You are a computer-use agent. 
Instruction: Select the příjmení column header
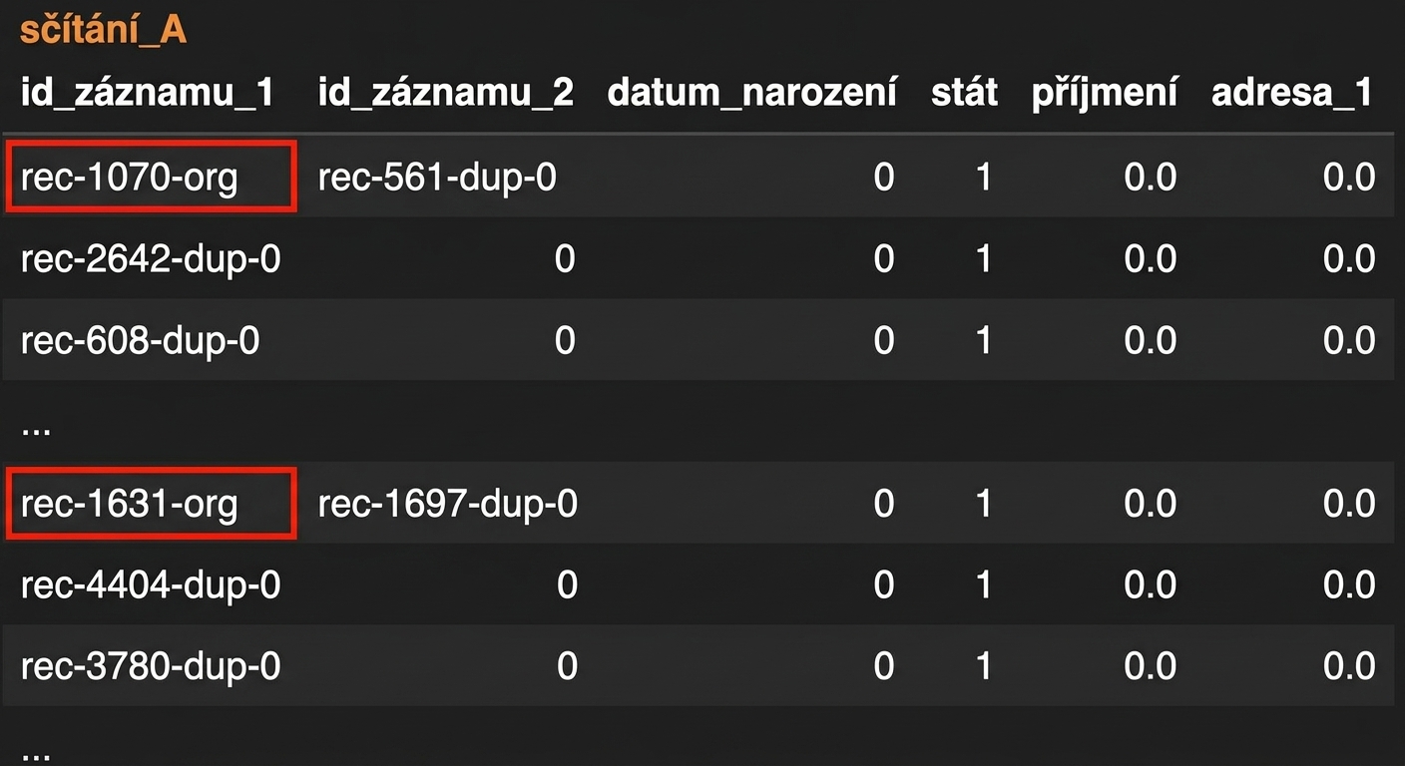pyautogui.click(x=1105, y=93)
